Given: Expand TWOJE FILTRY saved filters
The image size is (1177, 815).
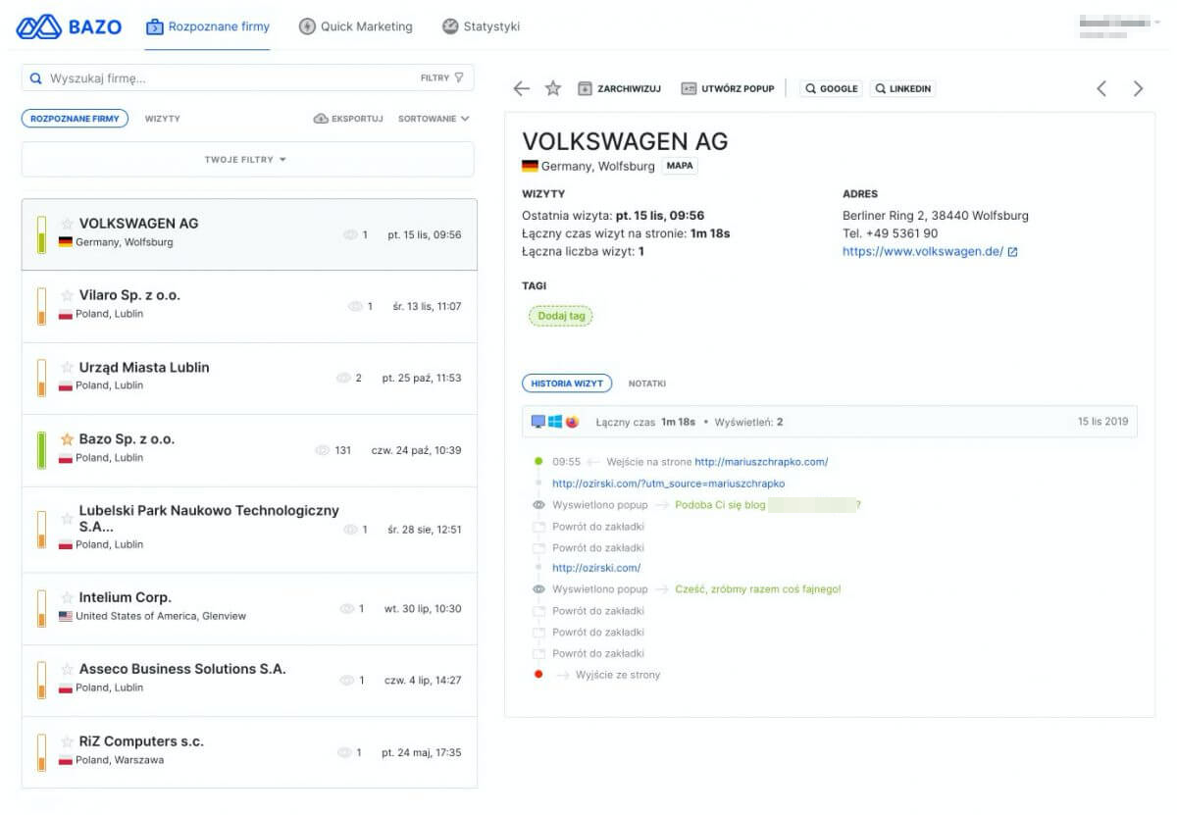Looking at the screenshot, I should tap(246, 160).
